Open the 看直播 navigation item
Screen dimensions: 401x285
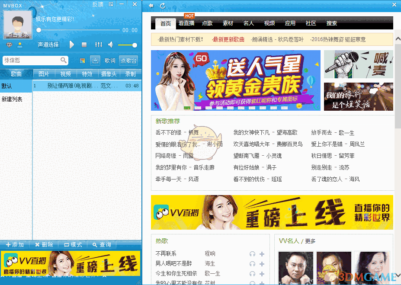[186, 23]
